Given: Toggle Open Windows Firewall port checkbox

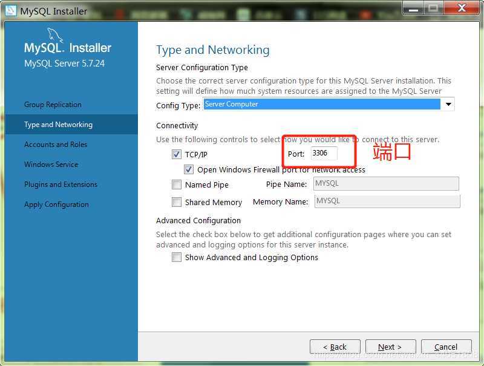Looking at the screenshot, I should coord(189,169).
